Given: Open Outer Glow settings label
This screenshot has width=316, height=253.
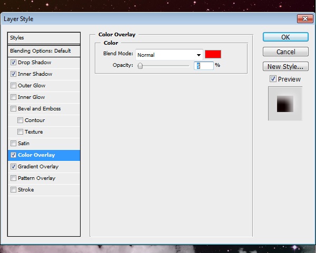Looking at the screenshot, I should pyautogui.click(x=32, y=86).
